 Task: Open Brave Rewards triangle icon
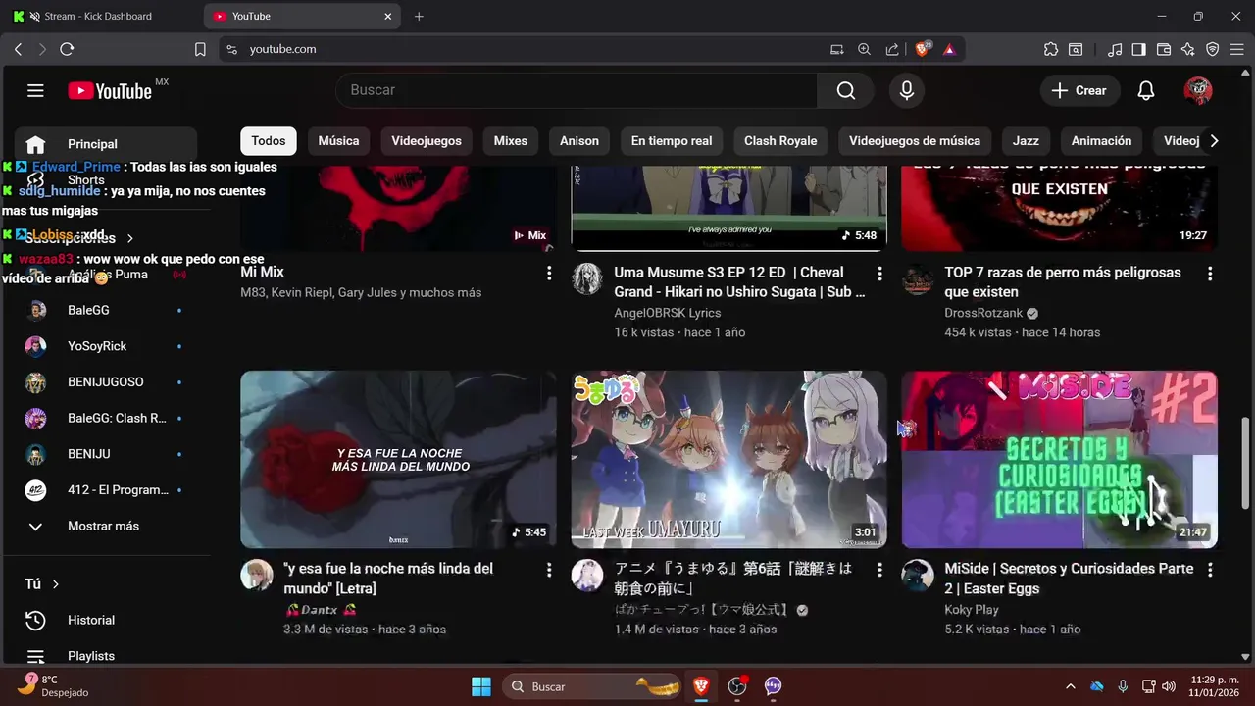pyautogui.click(x=948, y=49)
